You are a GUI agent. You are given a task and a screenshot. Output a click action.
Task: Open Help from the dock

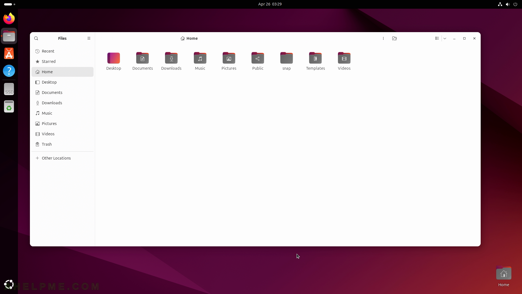(x=9, y=71)
